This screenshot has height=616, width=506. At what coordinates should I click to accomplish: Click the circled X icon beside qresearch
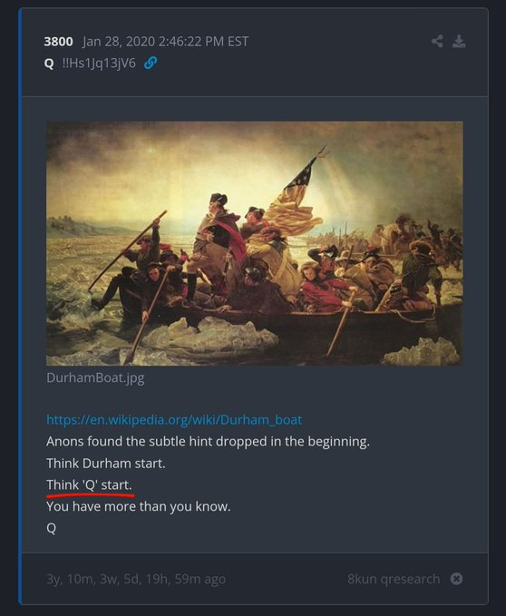456,579
